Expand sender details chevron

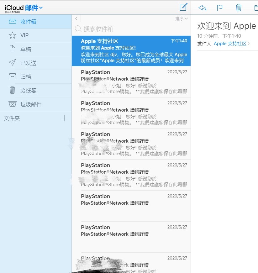point(249,44)
